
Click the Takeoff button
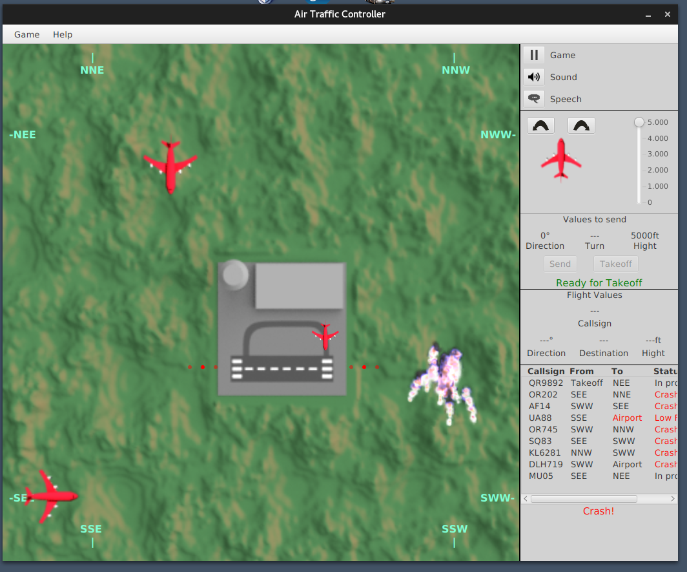click(x=615, y=264)
